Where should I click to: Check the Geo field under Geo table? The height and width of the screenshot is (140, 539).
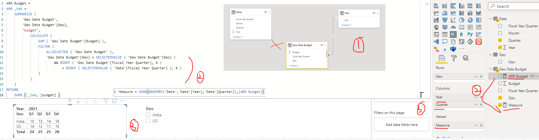point(500,62)
